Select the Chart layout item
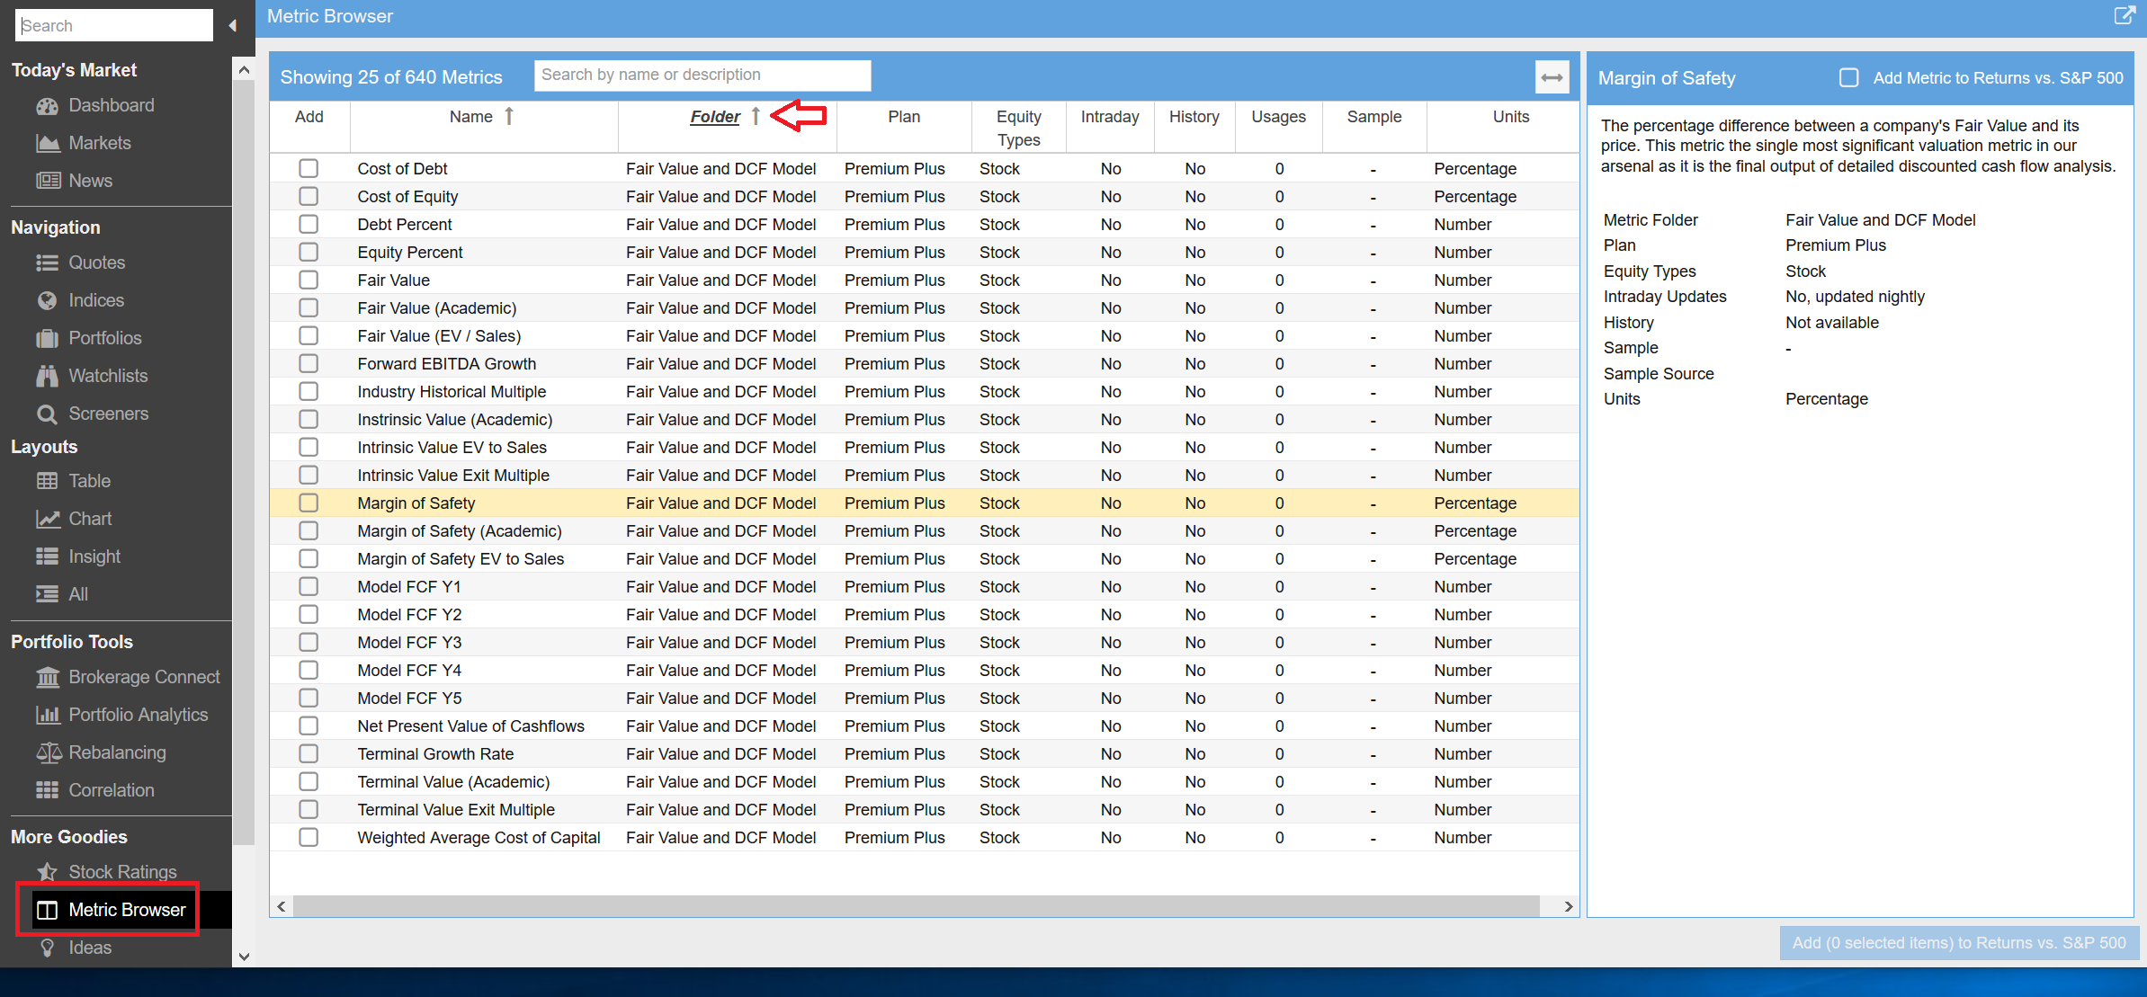The image size is (2147, 997). coord(90,519)
